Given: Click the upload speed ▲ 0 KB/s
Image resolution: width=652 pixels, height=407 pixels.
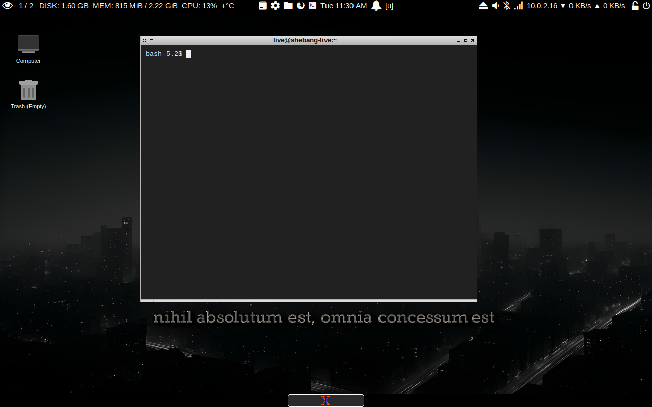Looking at the screenshot, I should tap(610, 6).
